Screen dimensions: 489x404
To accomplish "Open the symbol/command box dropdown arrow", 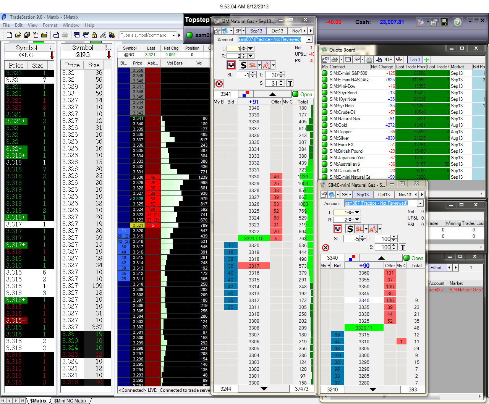I will click(173, 35).
